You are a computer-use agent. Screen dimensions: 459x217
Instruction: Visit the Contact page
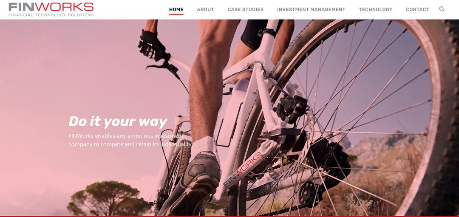pos(417,9)
